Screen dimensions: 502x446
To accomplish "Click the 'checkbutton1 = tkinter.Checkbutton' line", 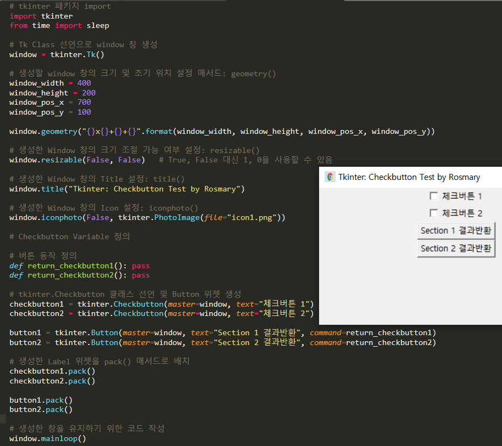I will (161, 304).
